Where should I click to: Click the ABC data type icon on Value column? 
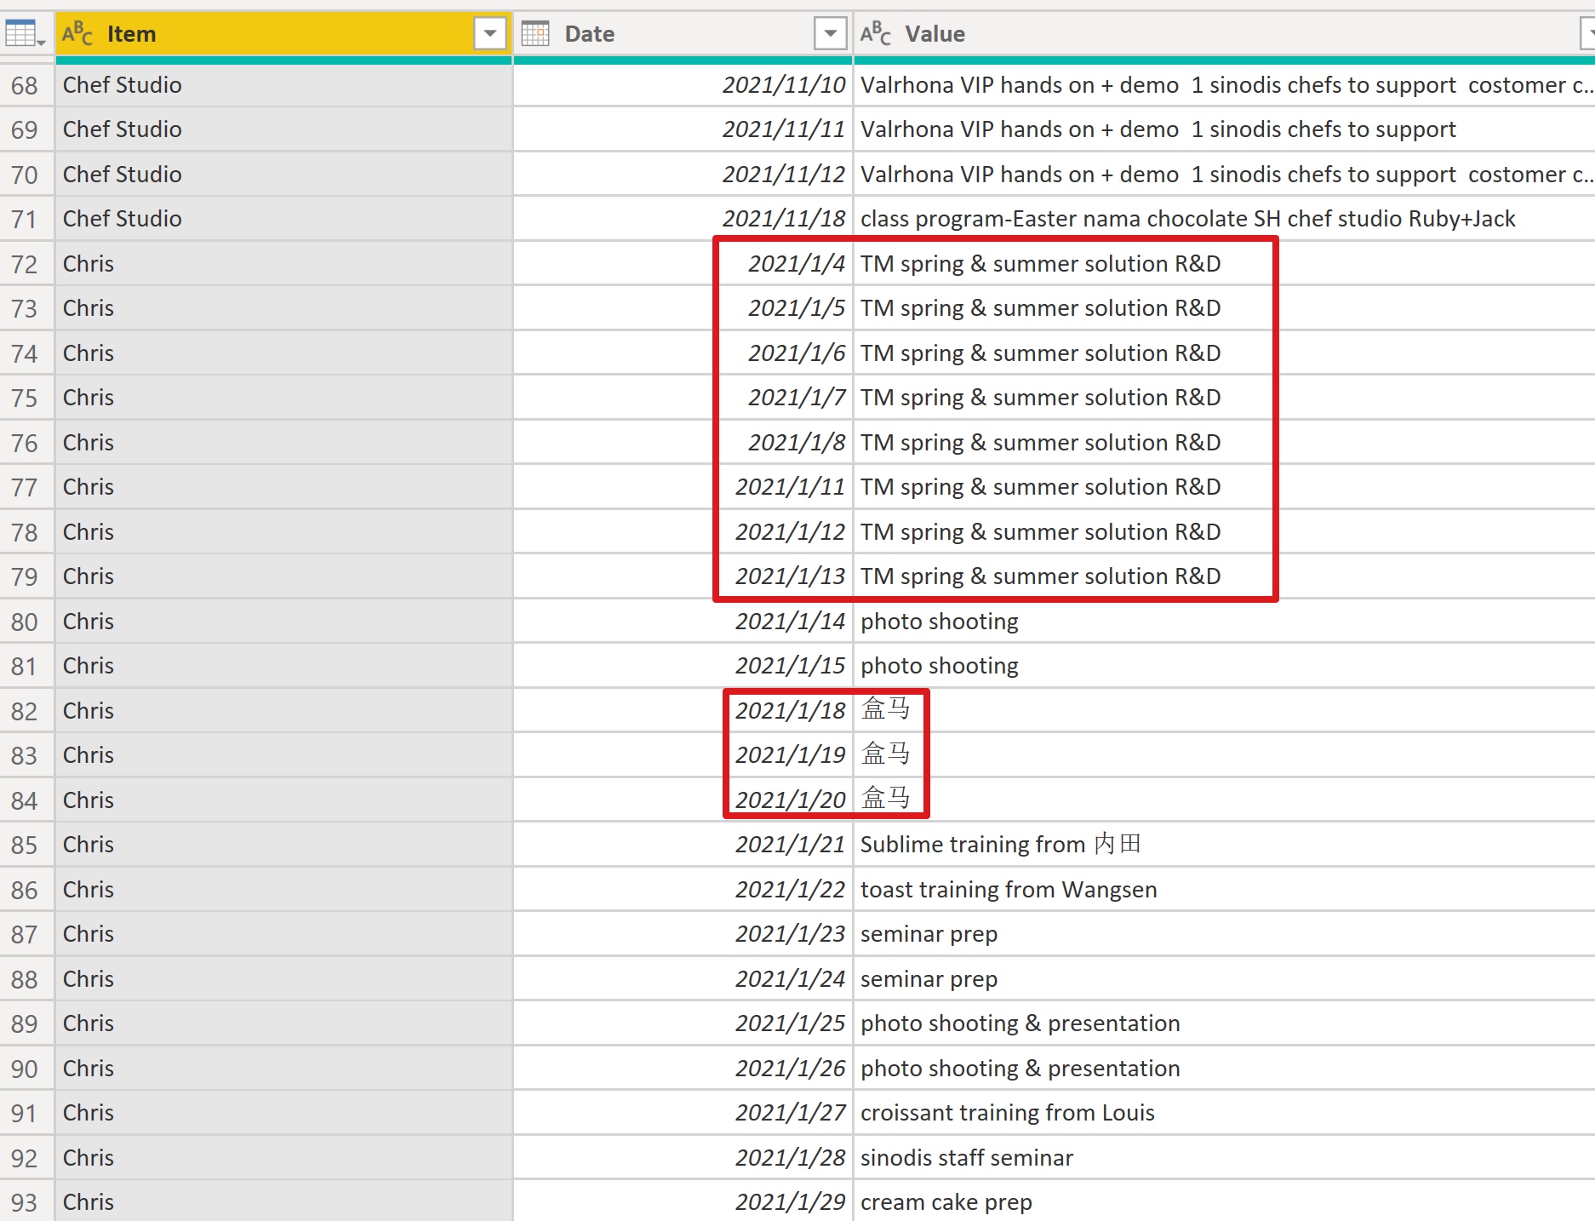click(x=877, y=33)
